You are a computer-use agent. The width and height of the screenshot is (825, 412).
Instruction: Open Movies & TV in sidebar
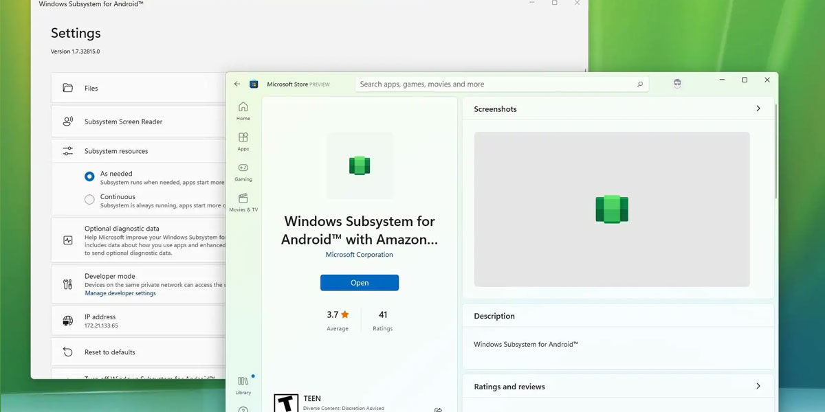tap(243, 203)
